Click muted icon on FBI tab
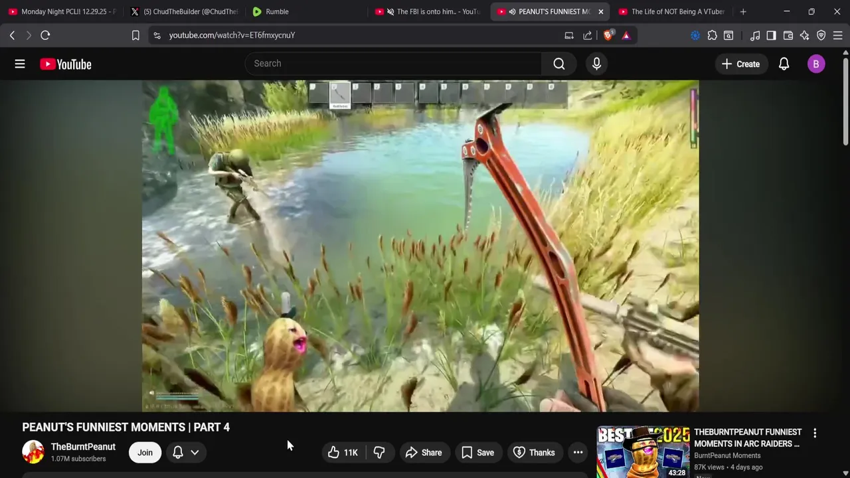Viewport: 850px width, 478px height. (390, 11)
